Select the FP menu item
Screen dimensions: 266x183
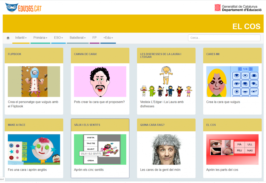click(x=94, y=38)
